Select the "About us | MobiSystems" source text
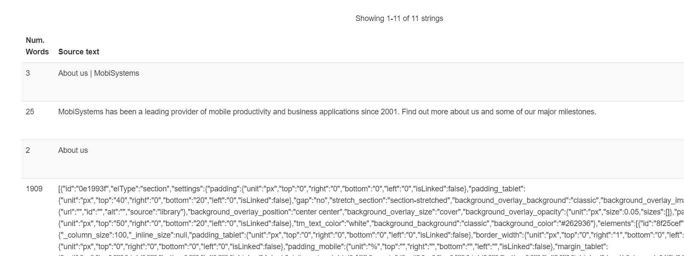Screen dimensions: 684x256 99,73
